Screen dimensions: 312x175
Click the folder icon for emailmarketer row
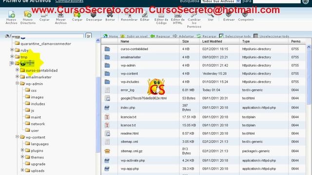coord(107,57)
